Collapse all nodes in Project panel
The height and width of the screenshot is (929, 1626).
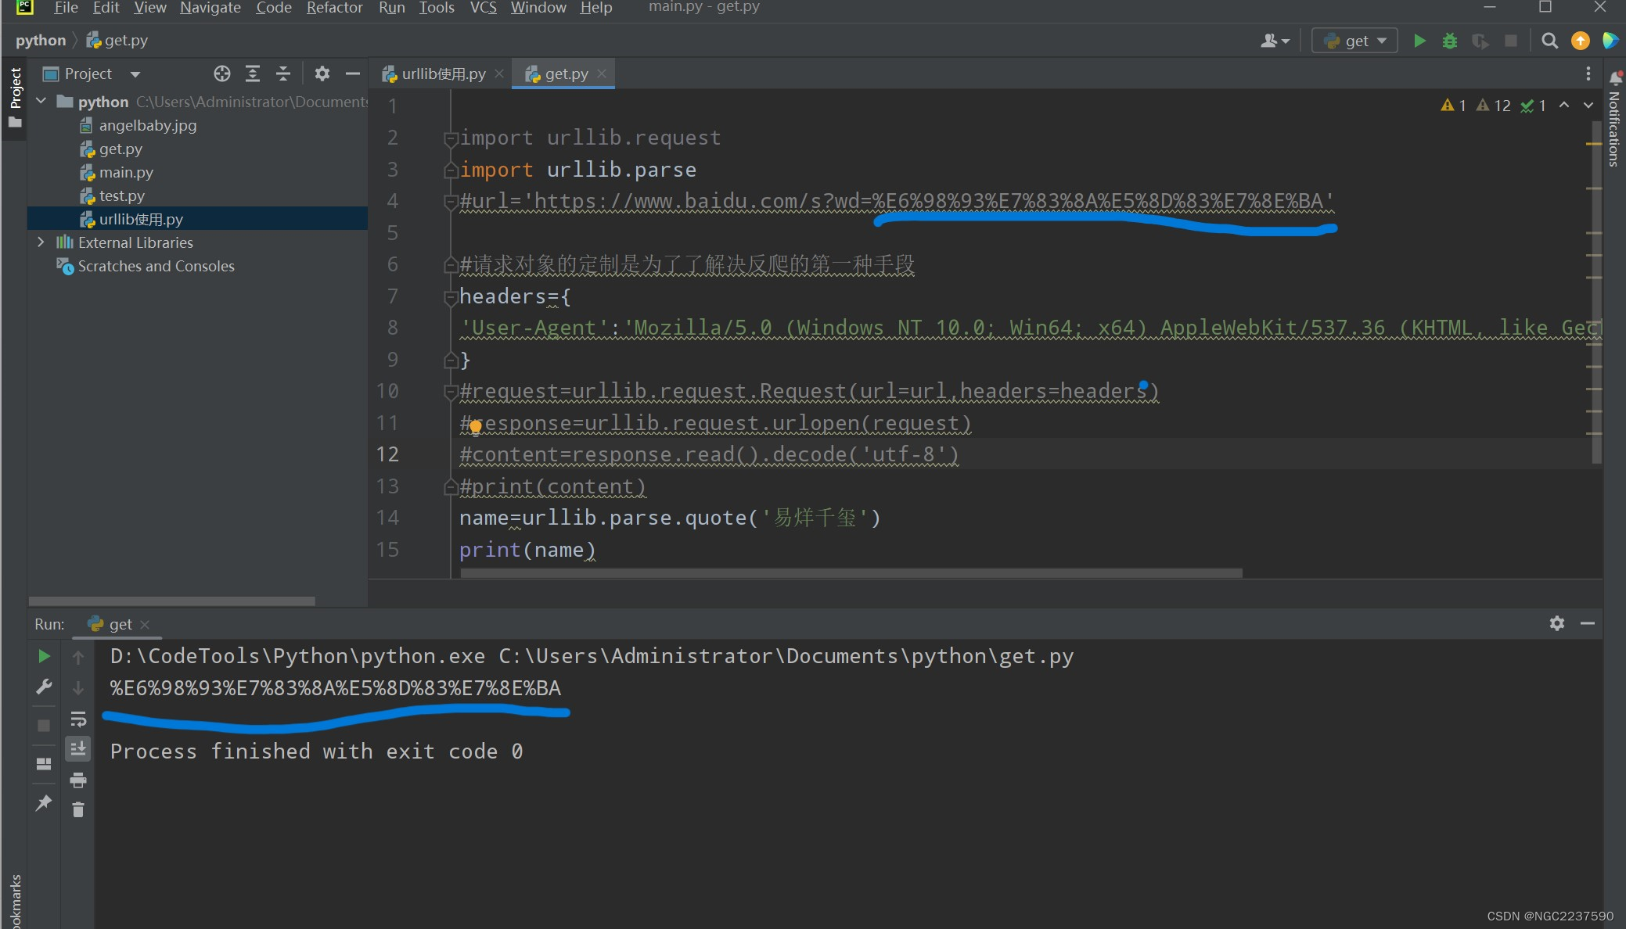click(x=283, y=74)
